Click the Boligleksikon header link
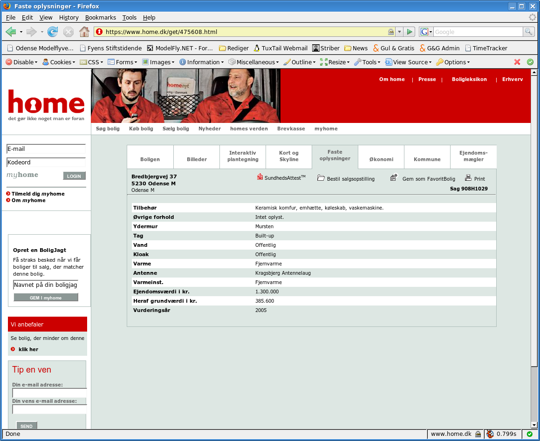The width and height of the screenshot is (540, 441). click(x=469, y=79)
